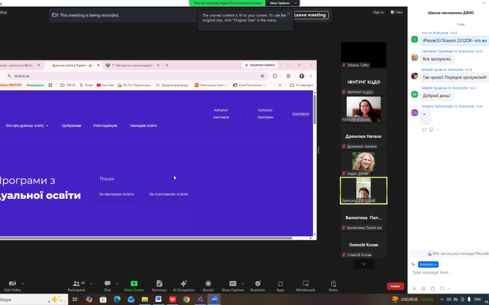Click the shared page vertical scrollbar

314,110
